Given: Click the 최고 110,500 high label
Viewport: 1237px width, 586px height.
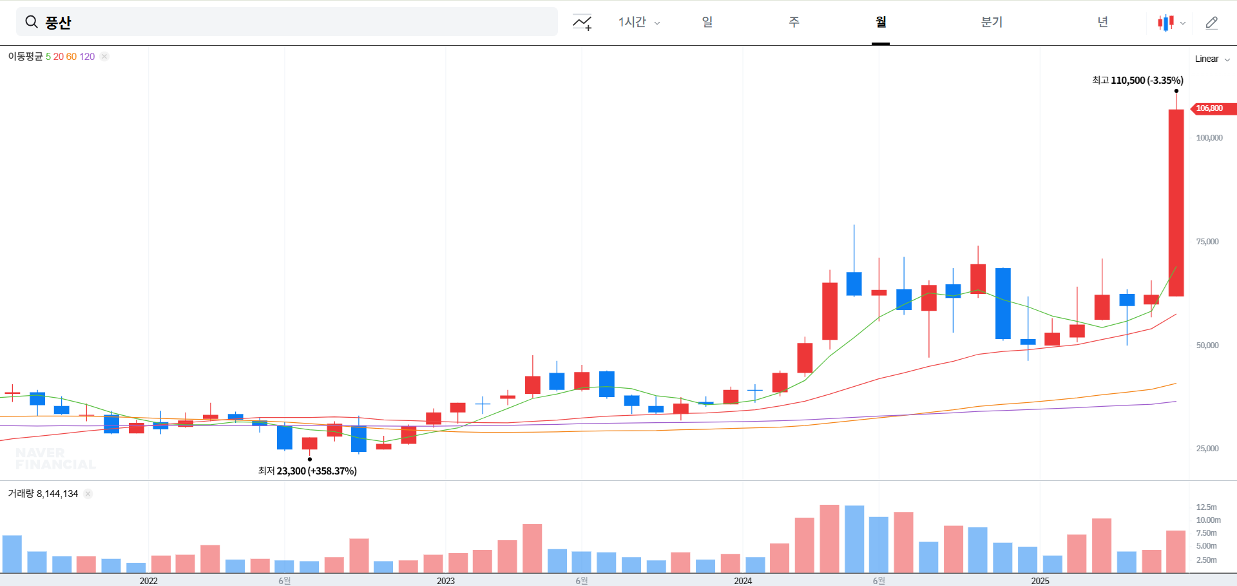Looking at the screenshot, I should pyautogui.click(x=1138, y=80).
